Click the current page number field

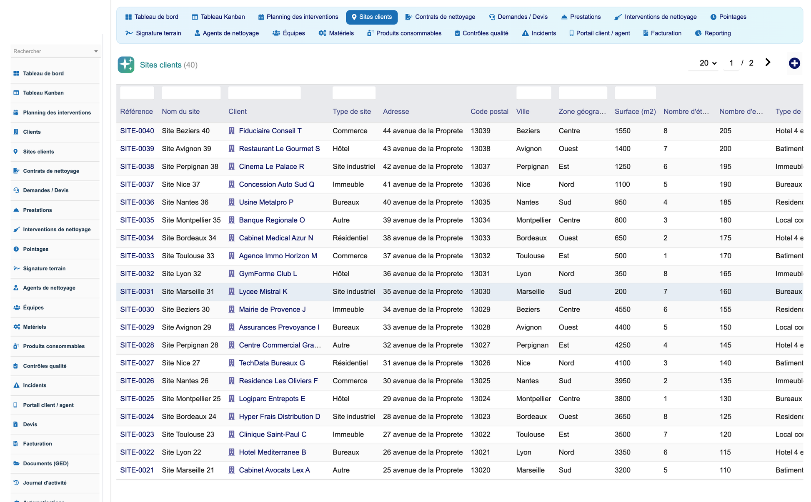point(731,63)
